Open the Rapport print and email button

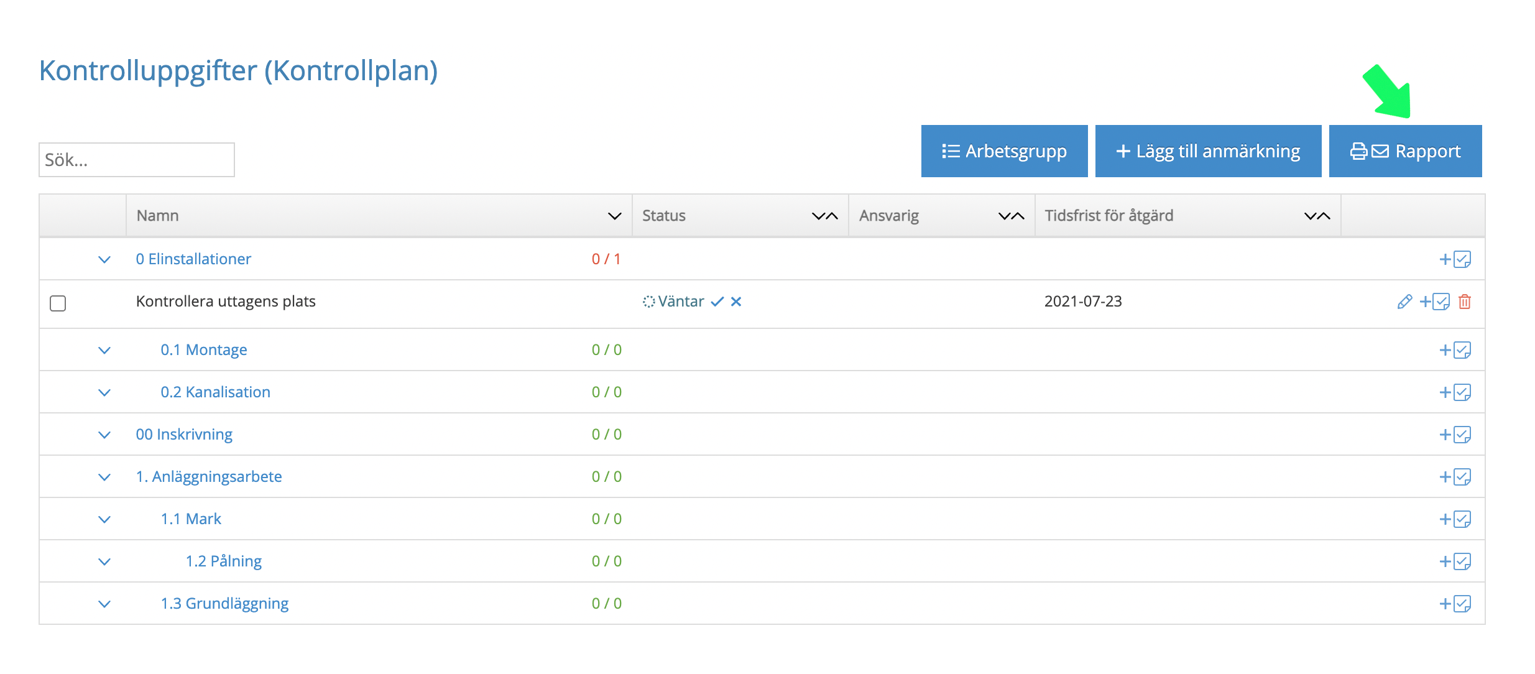coord(1405,151)
